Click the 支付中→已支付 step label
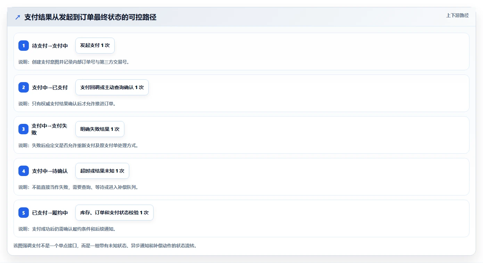483x263 pixels. coord(50,87)
